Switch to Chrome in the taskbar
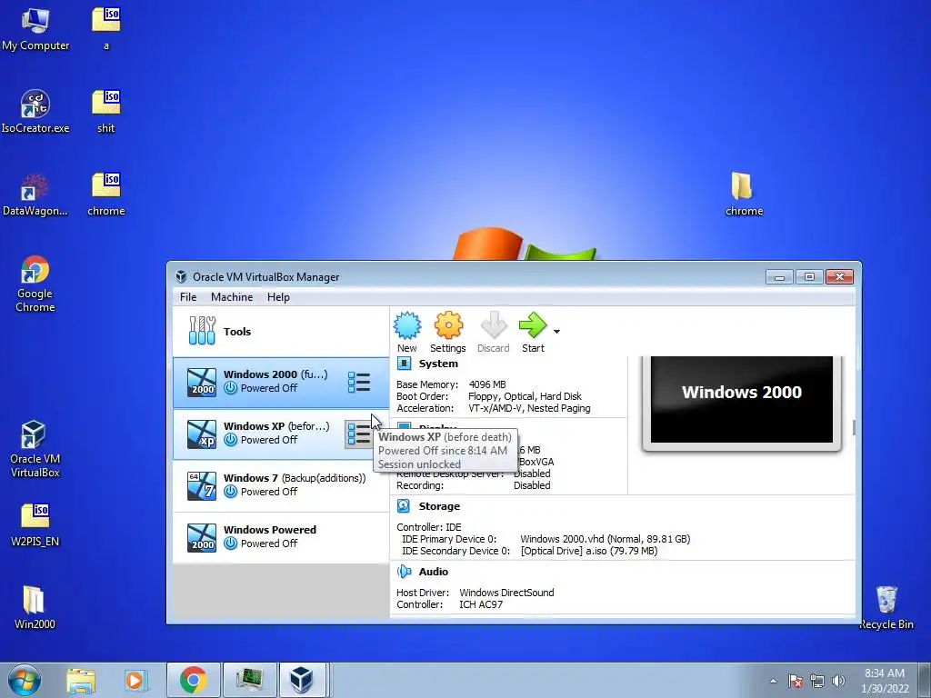 click(x=193, y=680)
